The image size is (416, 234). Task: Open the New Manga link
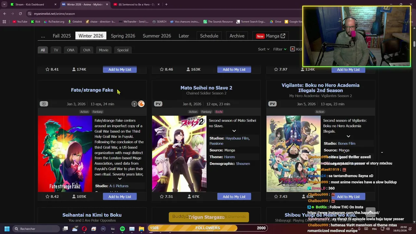click(x=270, y=36)
